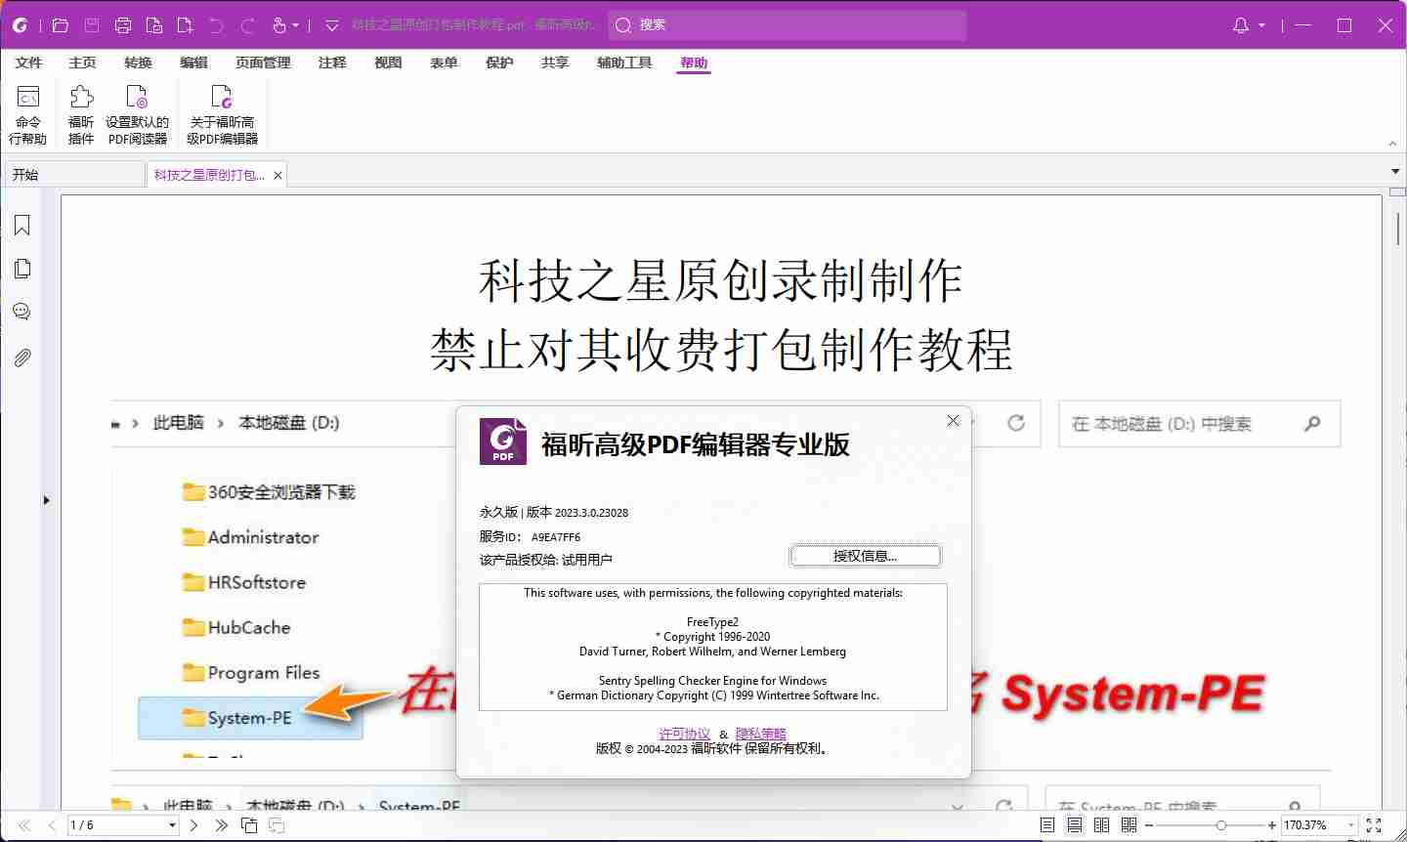Screen dimensions: 1407x842
Task: Click the zoom slider handle
Action: point(1221,825)
